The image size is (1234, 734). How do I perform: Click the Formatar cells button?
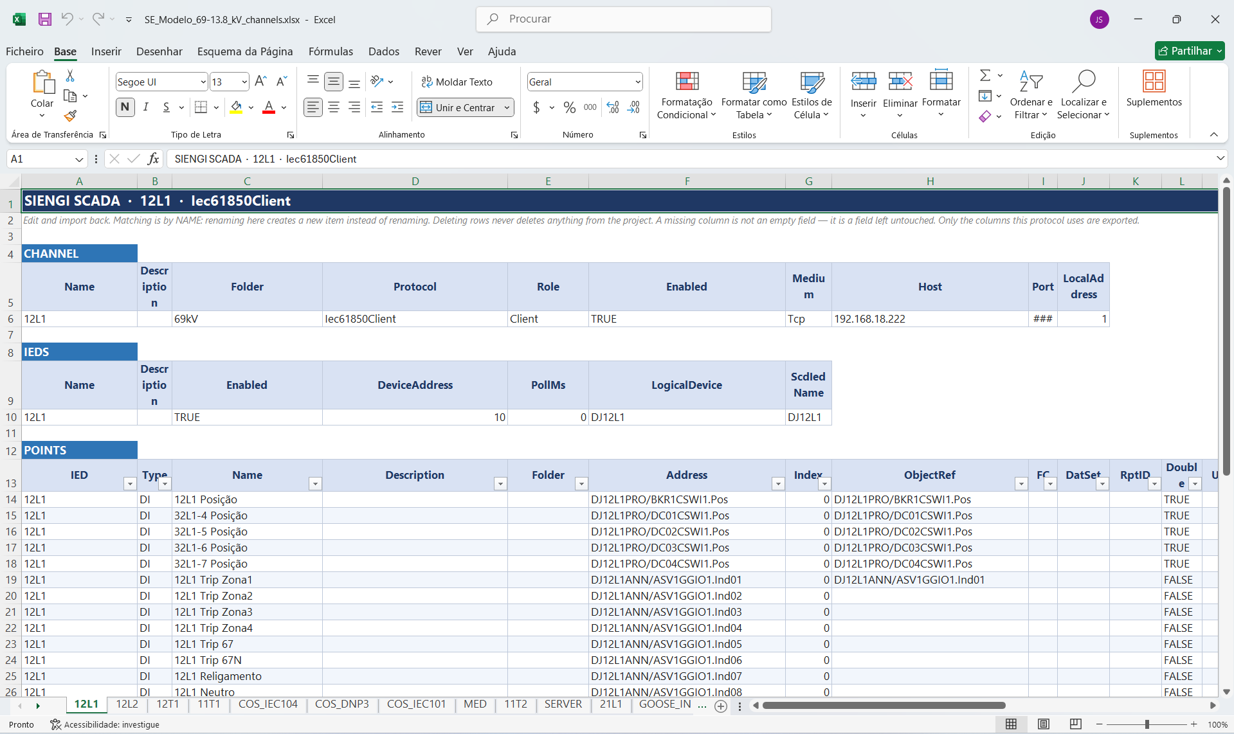click(x=941, y=93)
